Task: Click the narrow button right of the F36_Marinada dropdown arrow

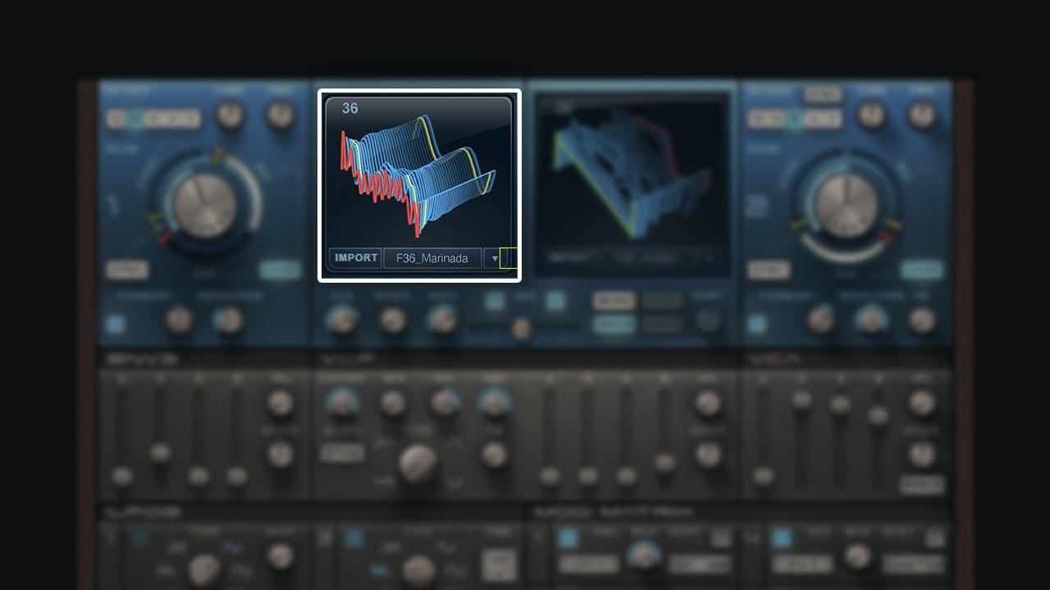Action: point(508,258)
